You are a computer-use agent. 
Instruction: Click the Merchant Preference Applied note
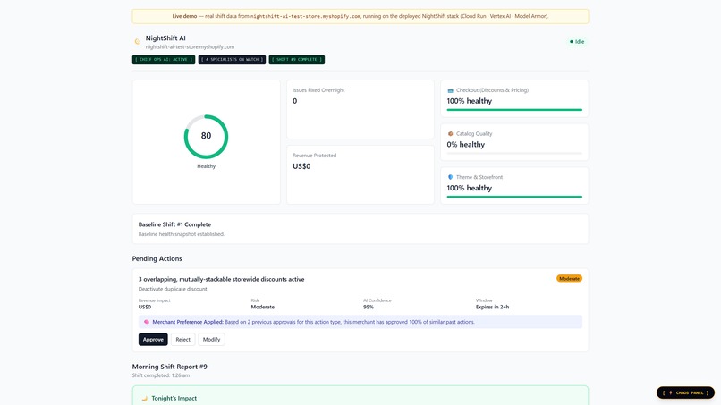coord(360,322)
